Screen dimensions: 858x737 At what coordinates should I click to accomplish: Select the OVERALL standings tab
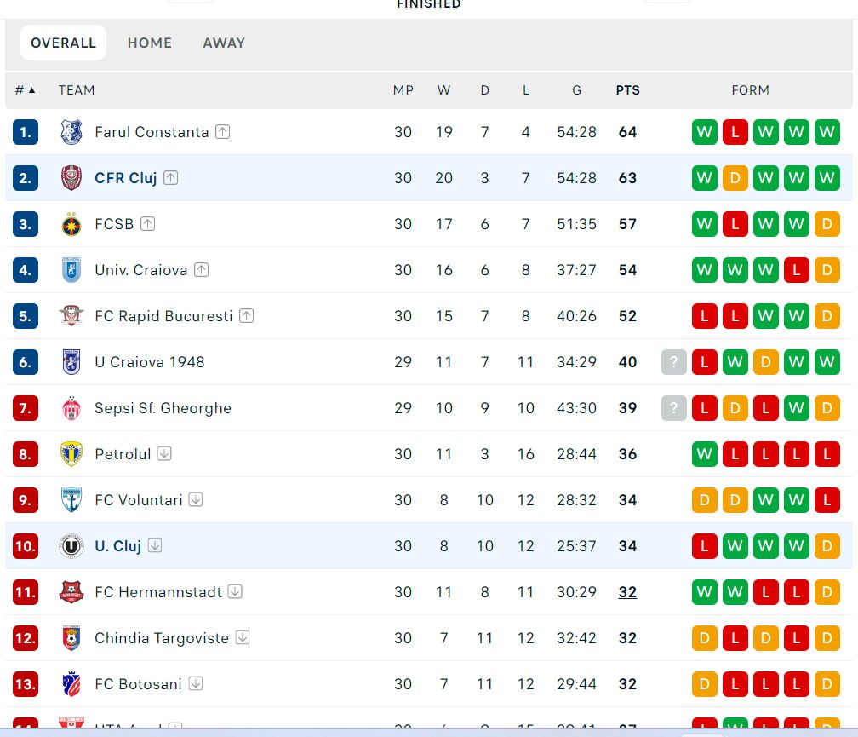pyautogui.click(x=64, y=43)
